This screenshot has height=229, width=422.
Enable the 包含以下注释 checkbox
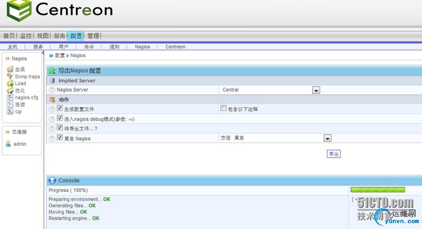tap(223, 108)
